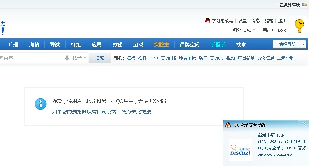Open the 搜索 navigation tab
Viewport: 309px width, 166px height.
(x=241, y=44)
